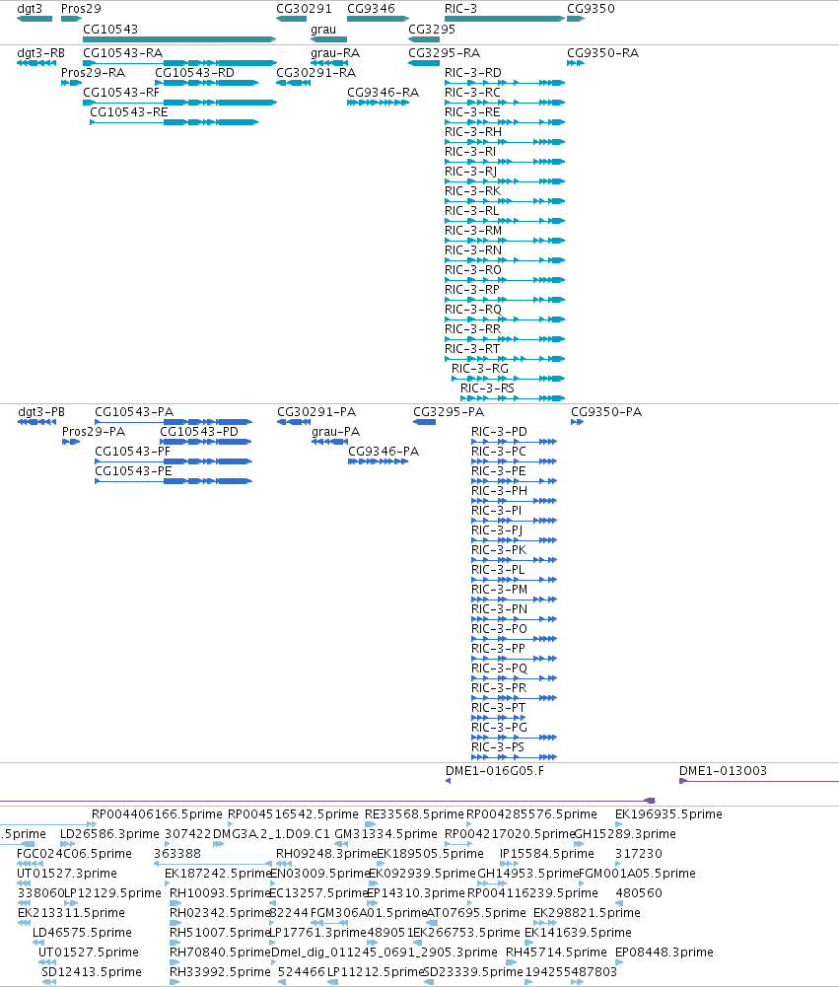Open transcript CG10543-RD
The width and height of the screenshot is (839, 987).
click(207, 83)
